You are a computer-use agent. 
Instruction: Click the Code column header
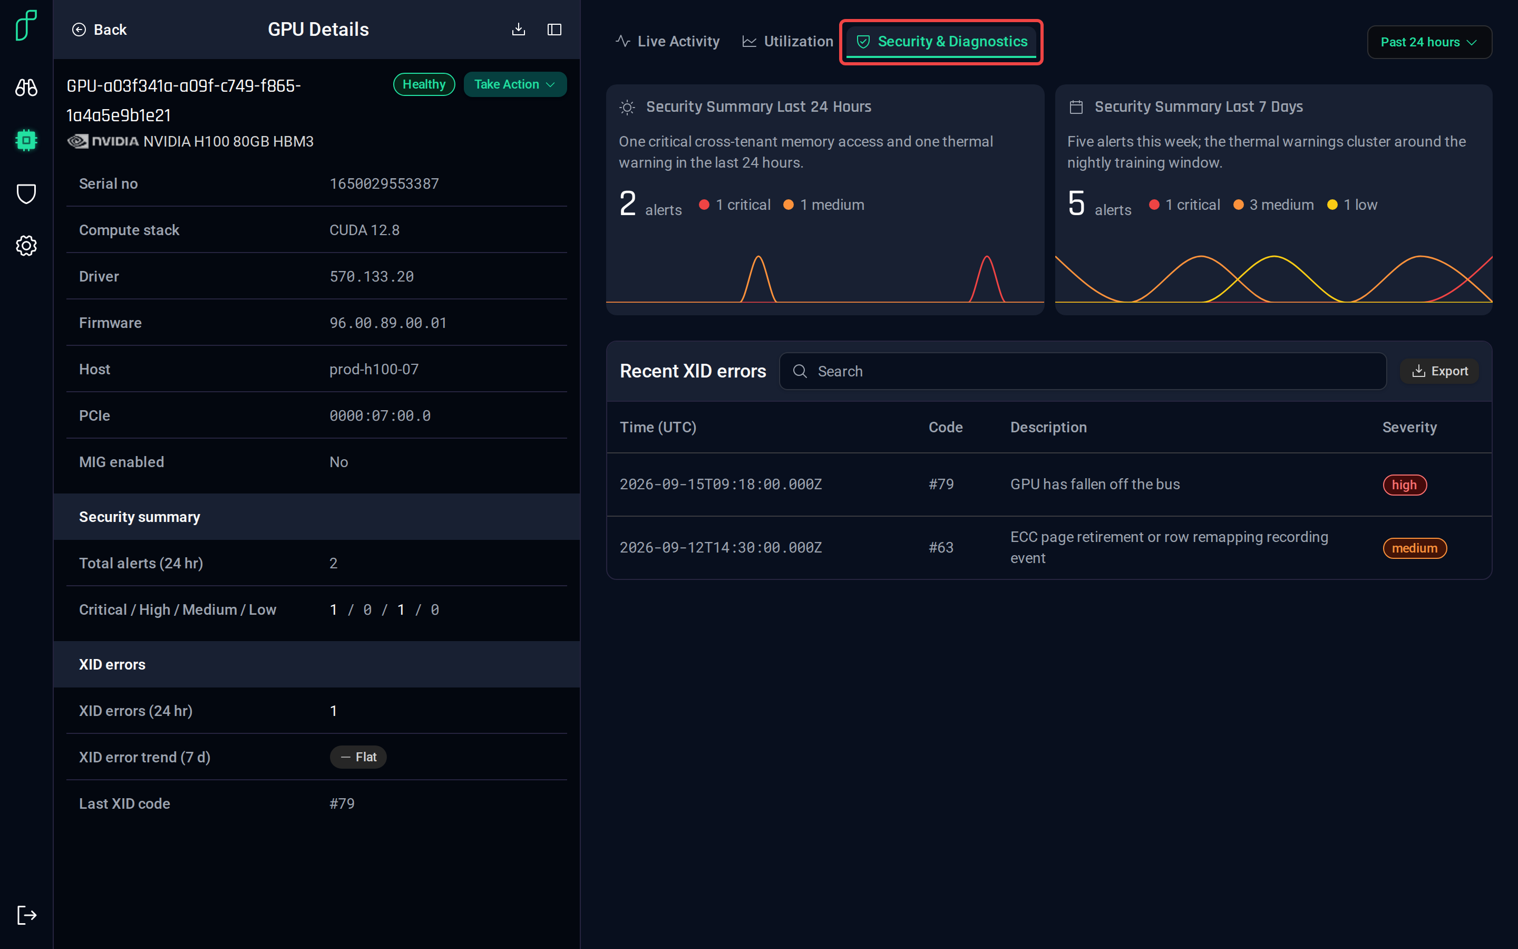(x=945, y=428)
